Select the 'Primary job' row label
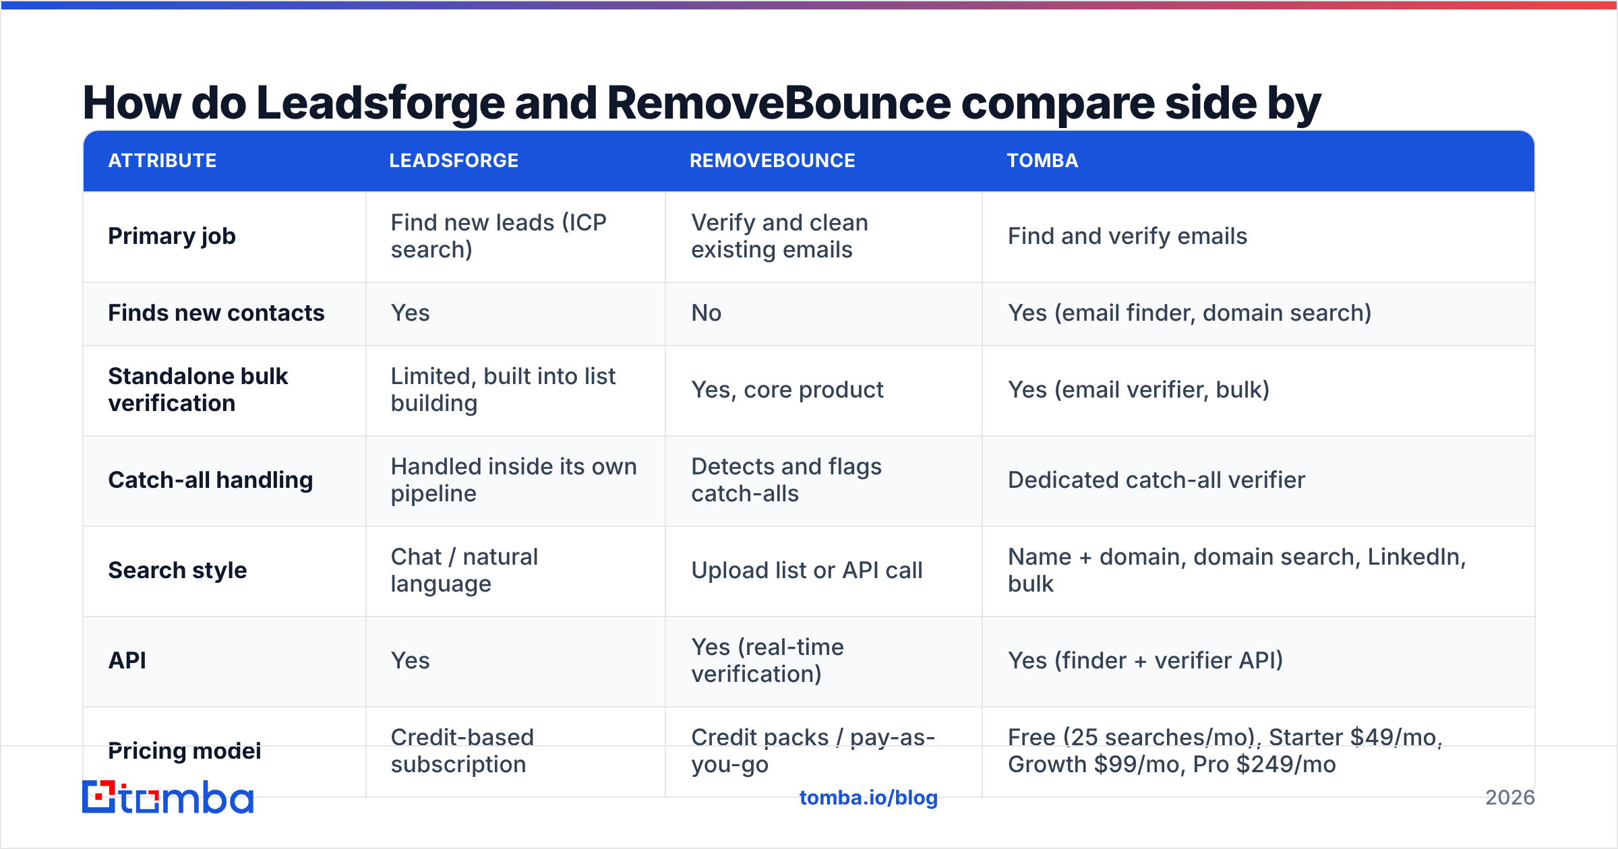The height and width of the screenshot is (849, 1618). (172, 237)
